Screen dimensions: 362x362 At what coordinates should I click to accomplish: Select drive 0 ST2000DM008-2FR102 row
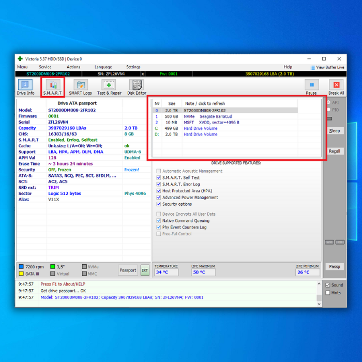tap(225, 111)
